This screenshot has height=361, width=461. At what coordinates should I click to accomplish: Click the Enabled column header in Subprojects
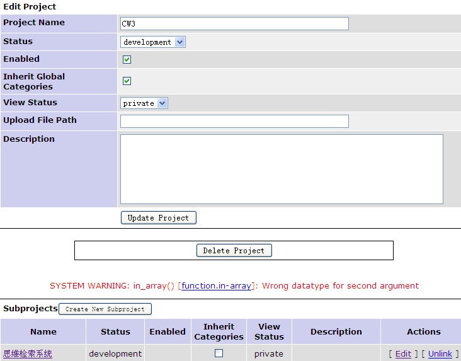pyautogui.click(x=168, y=332)
